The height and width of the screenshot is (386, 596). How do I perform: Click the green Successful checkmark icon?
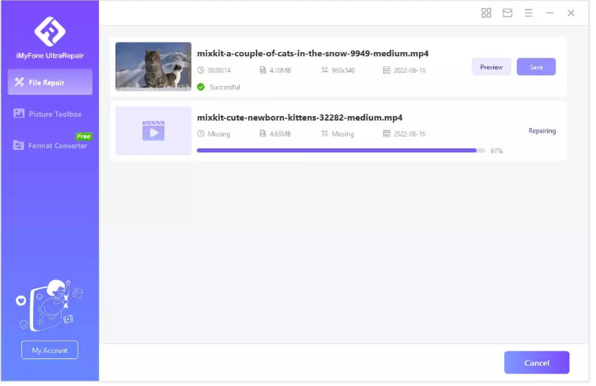pos(202,88)
